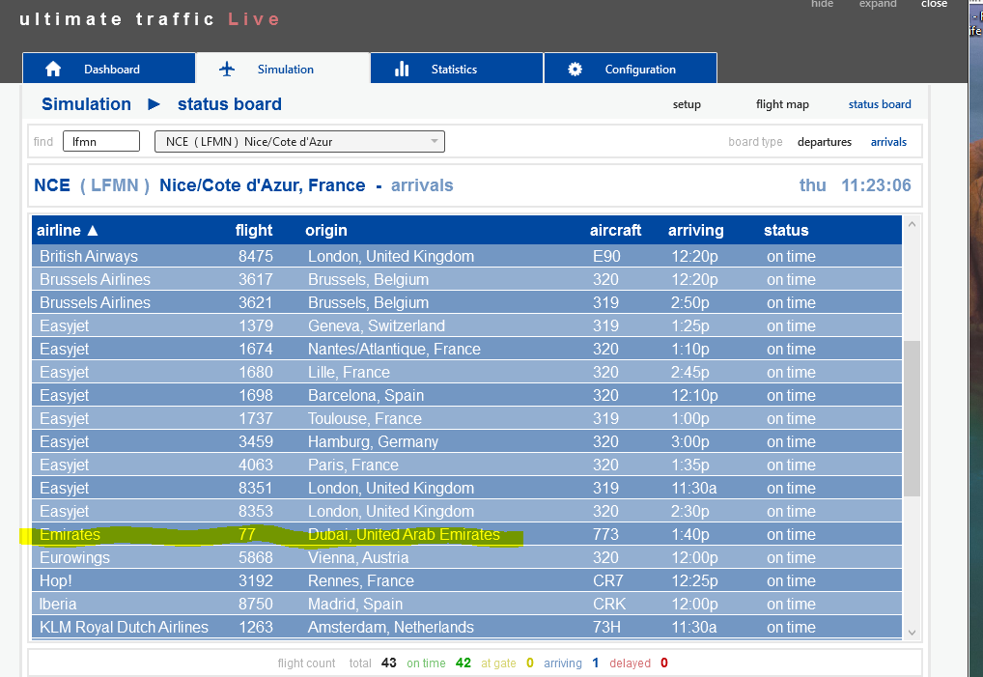The image size is (983, 677).
Task: Click the thu 11:23:06 clock display
Action: click(856, 185)
